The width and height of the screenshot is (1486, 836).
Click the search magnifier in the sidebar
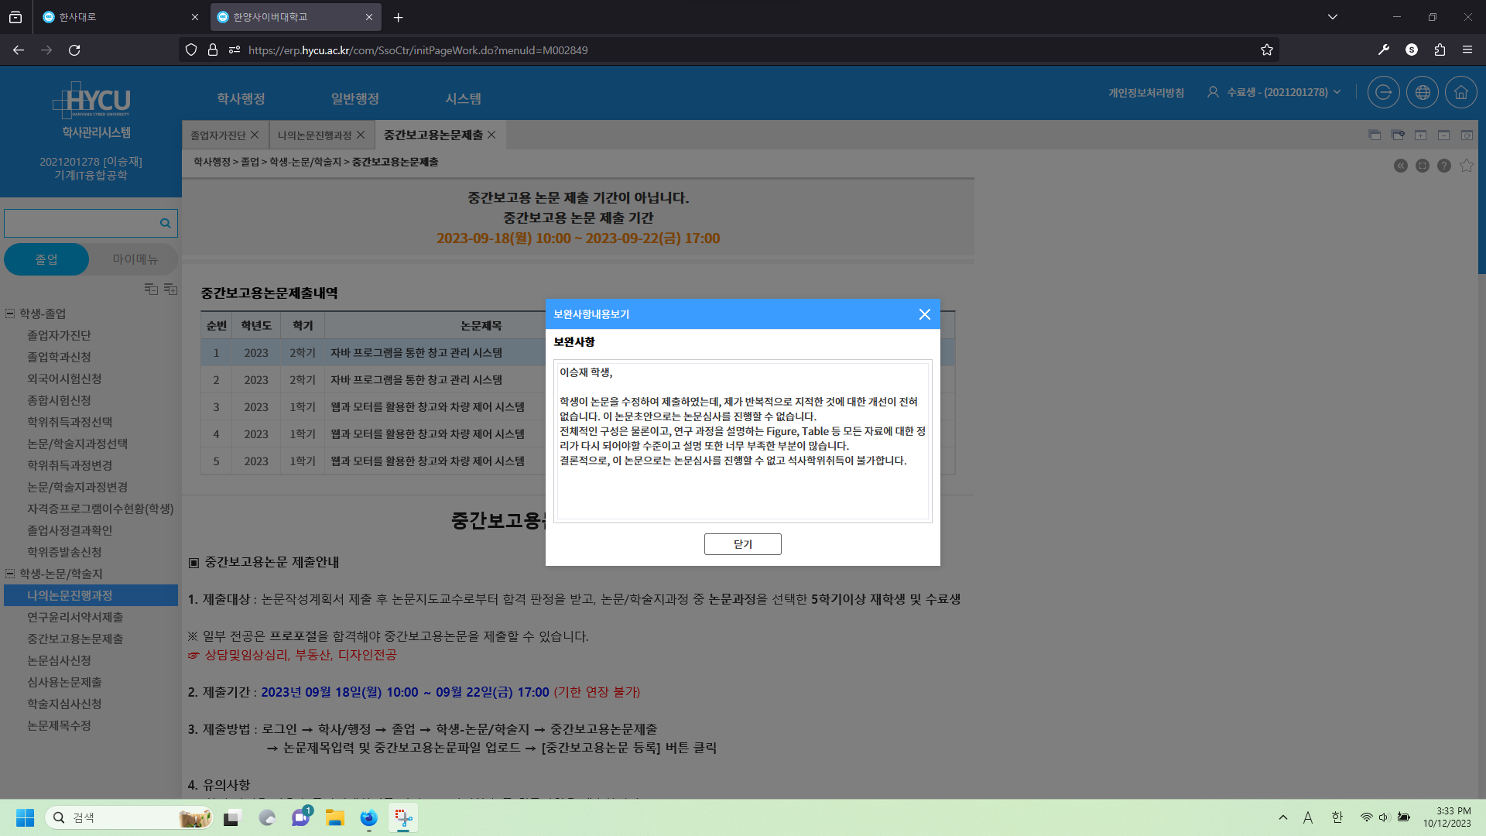tap(165, 223)
